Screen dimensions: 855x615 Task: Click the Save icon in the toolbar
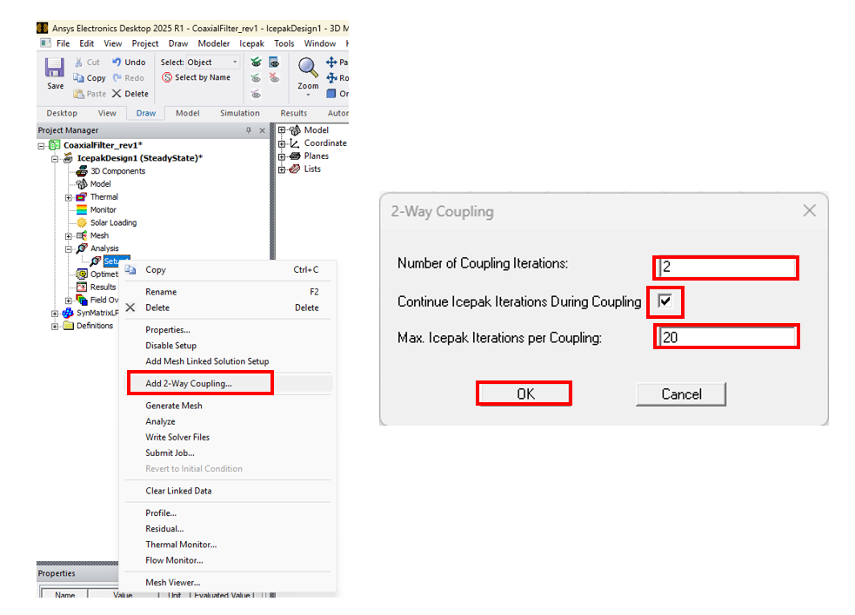pos(55,68)
